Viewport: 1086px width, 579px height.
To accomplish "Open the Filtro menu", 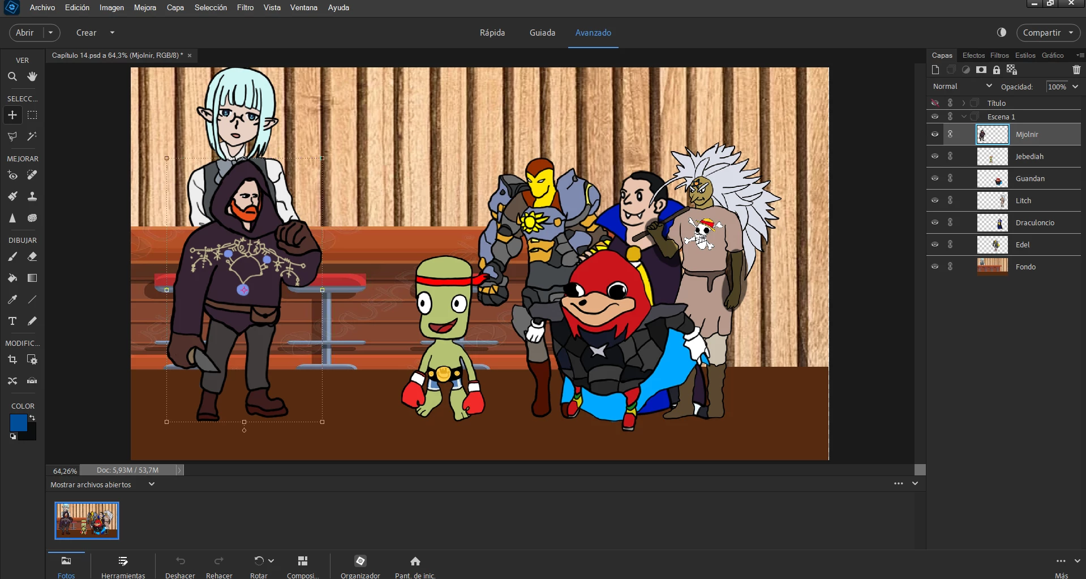I will click(x=245, y=7).
